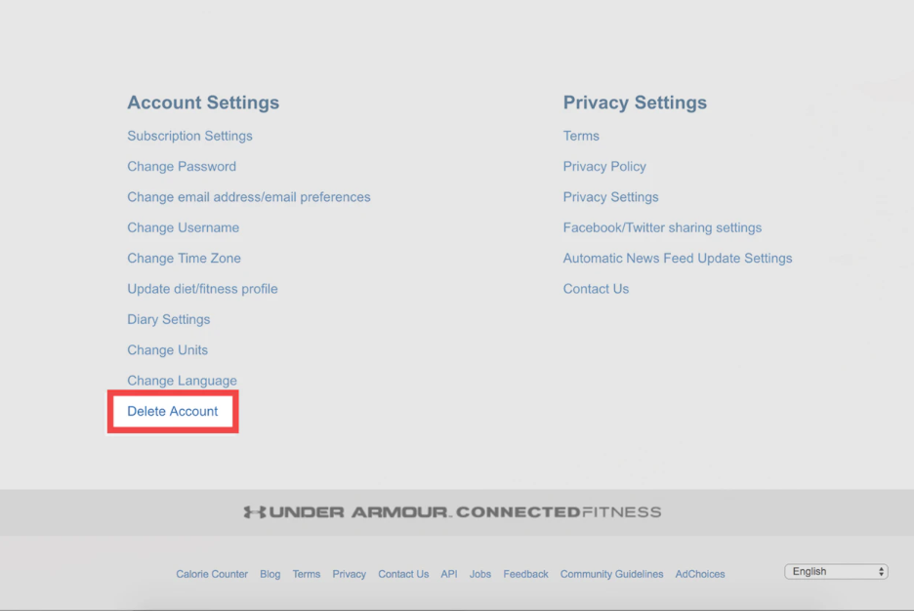
Task: Click the Under Armour Connected Fitness logo
Action: [452, 512]
